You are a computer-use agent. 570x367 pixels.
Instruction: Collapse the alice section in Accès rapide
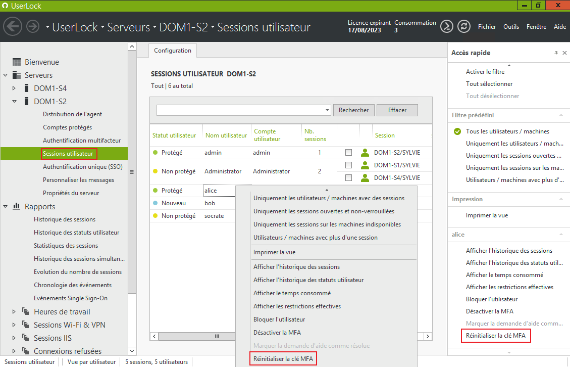561,235
